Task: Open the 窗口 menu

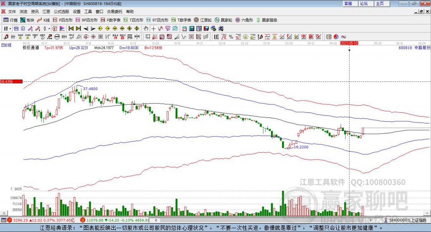Action: coord(99,11)
